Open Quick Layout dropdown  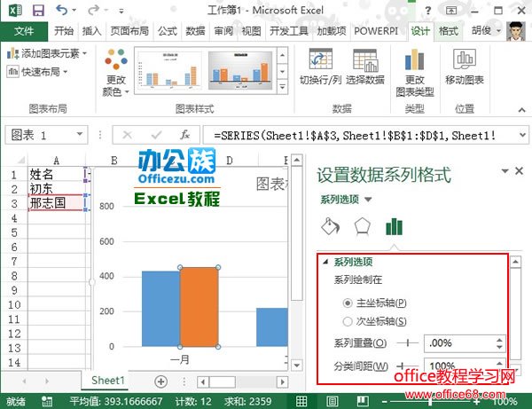[37, 72]
